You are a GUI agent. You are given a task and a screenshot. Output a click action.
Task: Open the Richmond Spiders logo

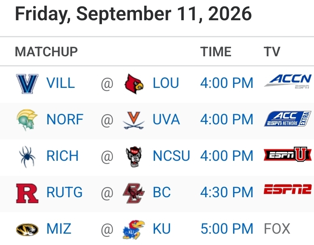(x=27, y=157)
